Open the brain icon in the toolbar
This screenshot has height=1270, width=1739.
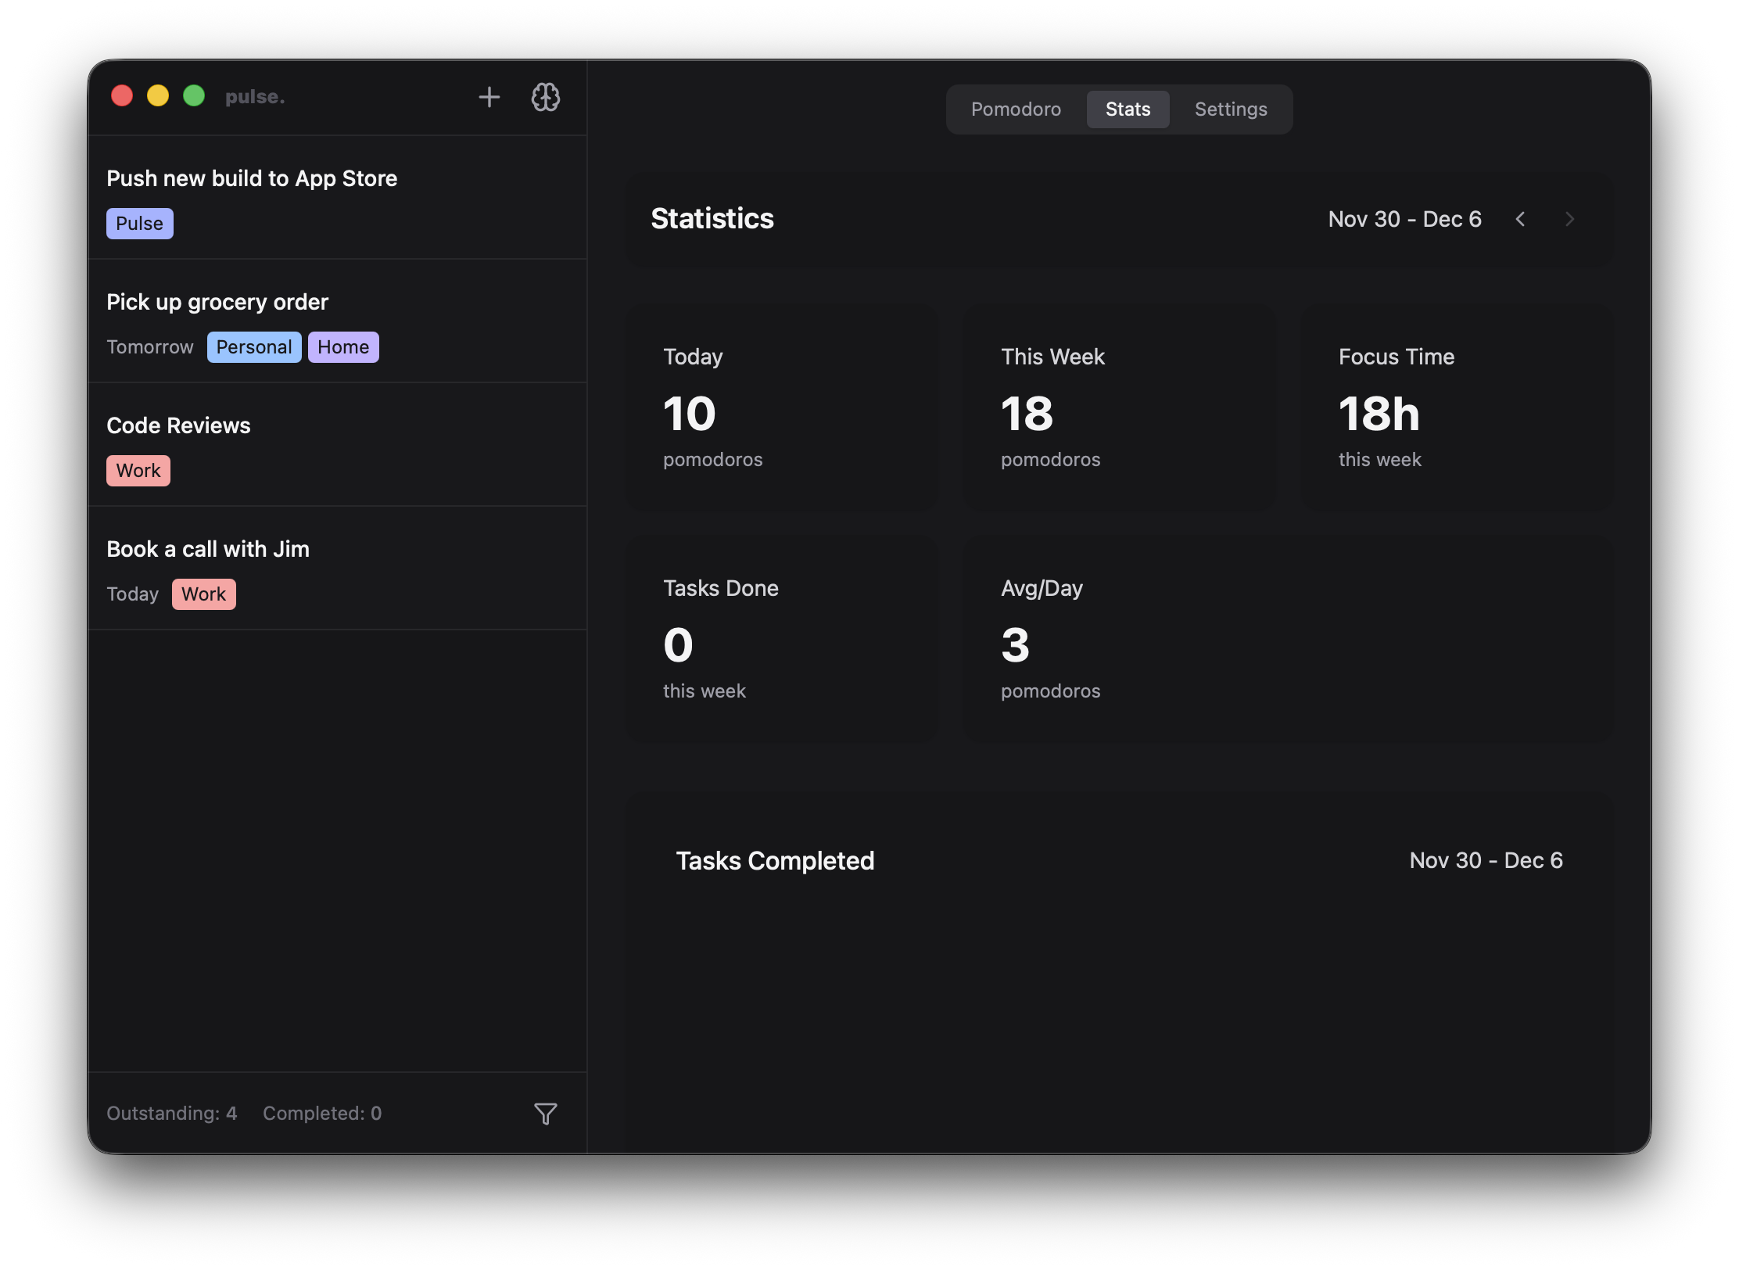[x=546, y=97]
